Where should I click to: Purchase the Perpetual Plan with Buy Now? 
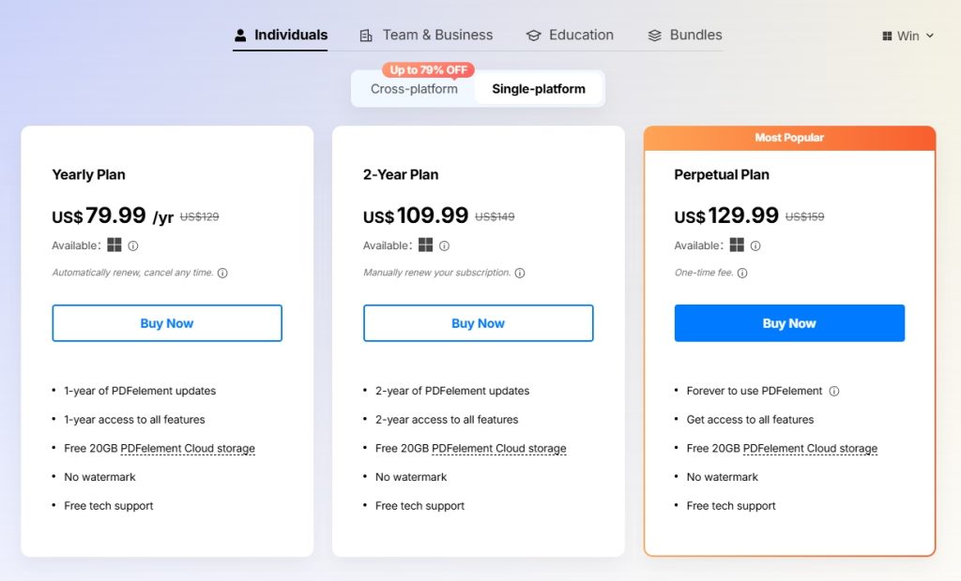(x=789, y=323)
